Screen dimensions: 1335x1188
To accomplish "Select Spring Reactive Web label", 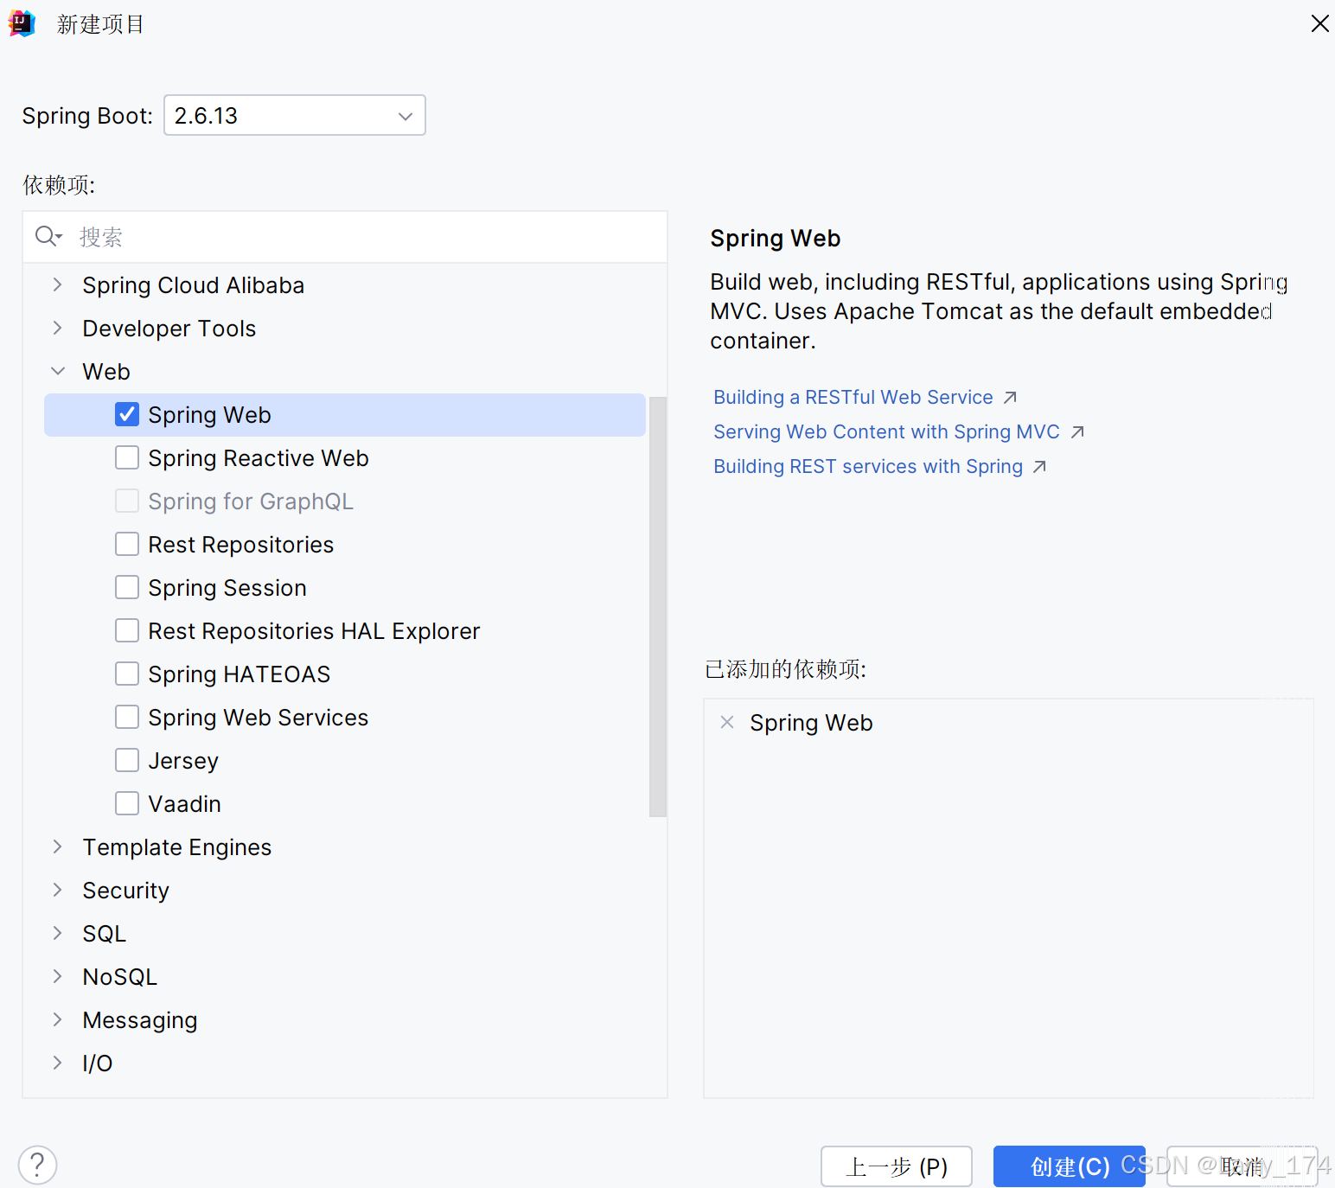I will tap(259, 458).
